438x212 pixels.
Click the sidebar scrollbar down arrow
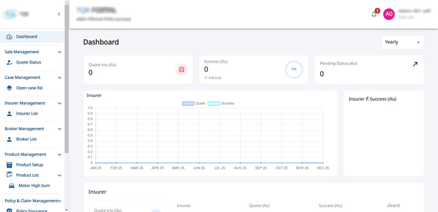66,210
